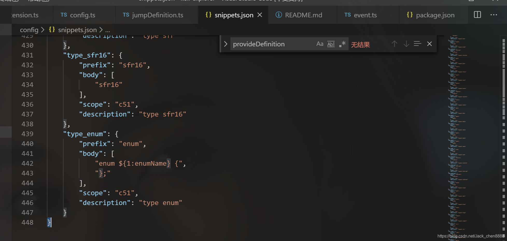Expand the replace field chevron
Viewport: 507px width, 241px height.
(x=226, y=44)
